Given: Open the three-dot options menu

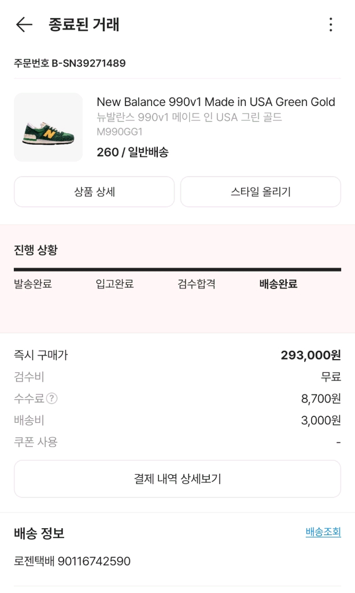Looking at the screenshot, I should tap(330, 24).
